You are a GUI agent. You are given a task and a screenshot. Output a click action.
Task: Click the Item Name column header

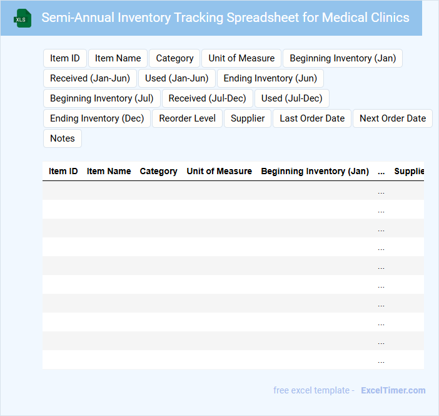tap(109, 171)
